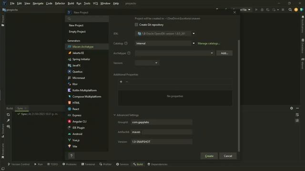305x171 pixels.
Task: Select Empty Project option
Action: [87, 32]
